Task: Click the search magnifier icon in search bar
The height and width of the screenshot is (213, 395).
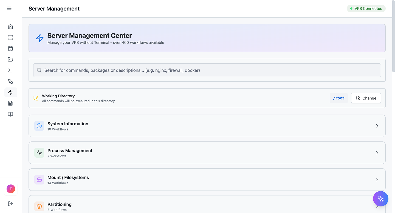Action: [39, 70]
